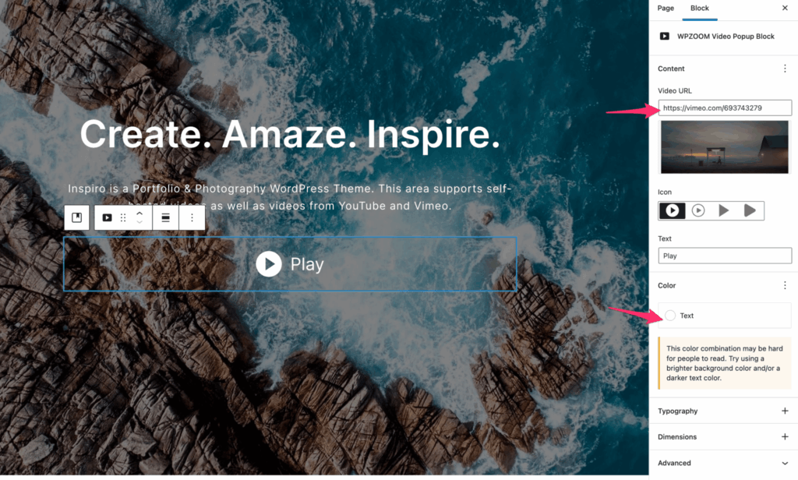Expand the Advanced section

pos(723,463)
